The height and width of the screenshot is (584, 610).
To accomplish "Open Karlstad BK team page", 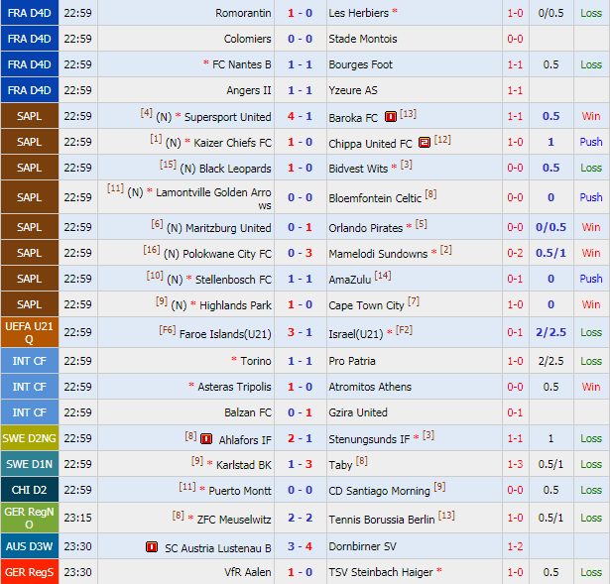I will point(244,465).
